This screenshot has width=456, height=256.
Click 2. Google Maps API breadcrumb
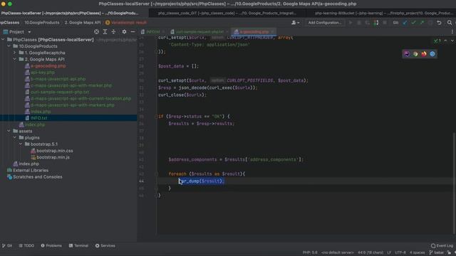(83, 23)
